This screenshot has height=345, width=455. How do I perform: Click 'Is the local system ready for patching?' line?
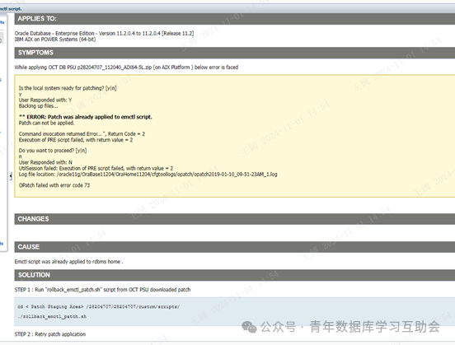(68, 88)
